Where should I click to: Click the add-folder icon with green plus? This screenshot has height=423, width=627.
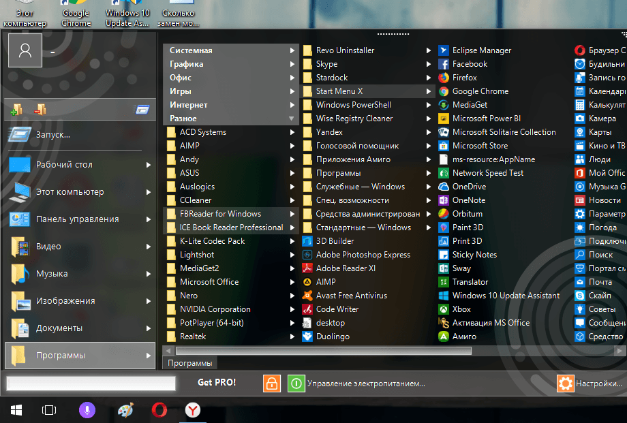pos(16,109)
